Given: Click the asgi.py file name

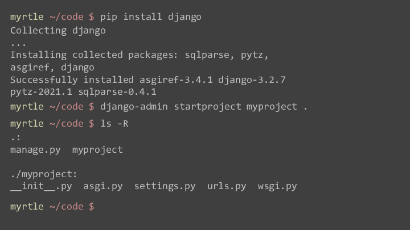Looking at the screenshot, I should pyautogui.click(x=103, y=186).
